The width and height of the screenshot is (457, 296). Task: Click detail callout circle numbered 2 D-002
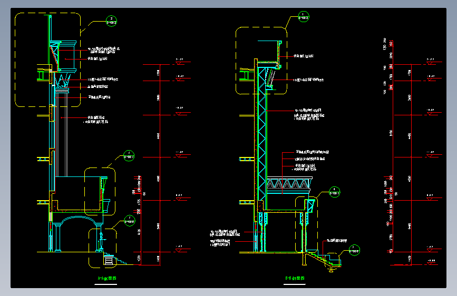point(111,21)
